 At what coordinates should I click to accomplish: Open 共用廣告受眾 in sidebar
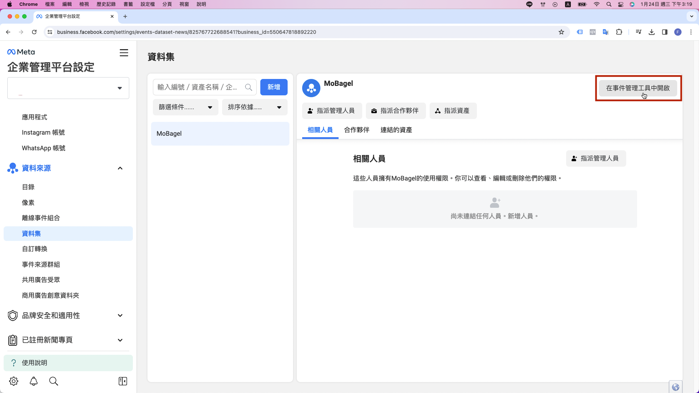[41, 280]
